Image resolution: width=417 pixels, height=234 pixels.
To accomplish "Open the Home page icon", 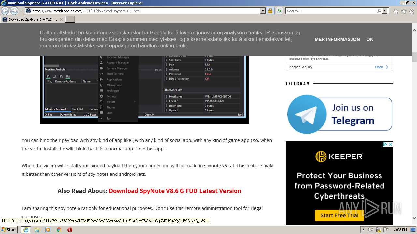I will tap(395, 11).
